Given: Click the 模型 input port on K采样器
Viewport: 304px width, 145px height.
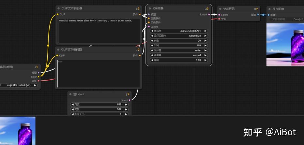Looking at the screenshot, I should (149, 14).
